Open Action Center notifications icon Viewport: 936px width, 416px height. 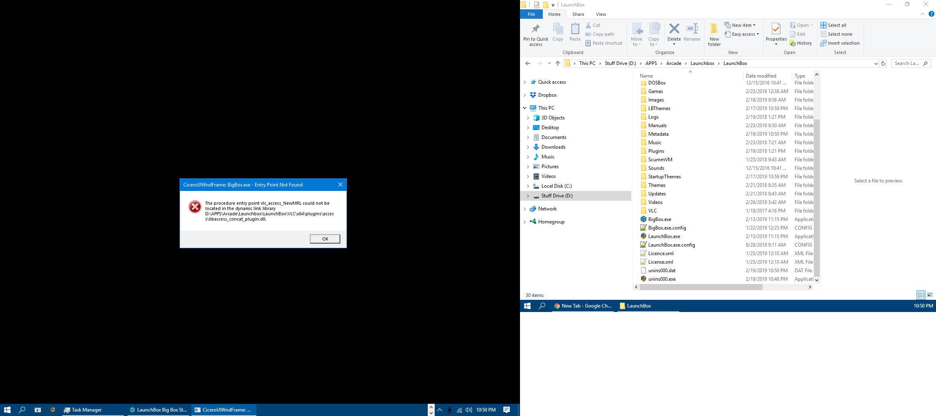tap(507, 410)
